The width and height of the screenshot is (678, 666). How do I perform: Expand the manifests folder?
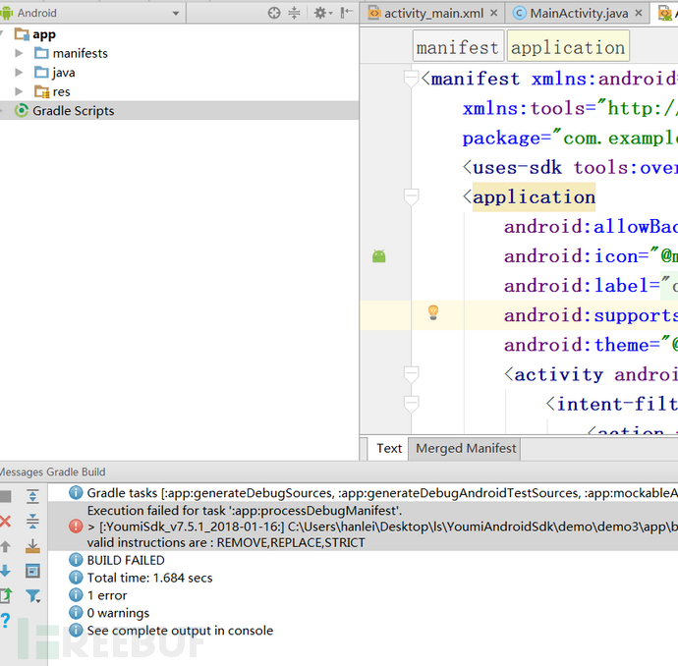pos(19,53)
